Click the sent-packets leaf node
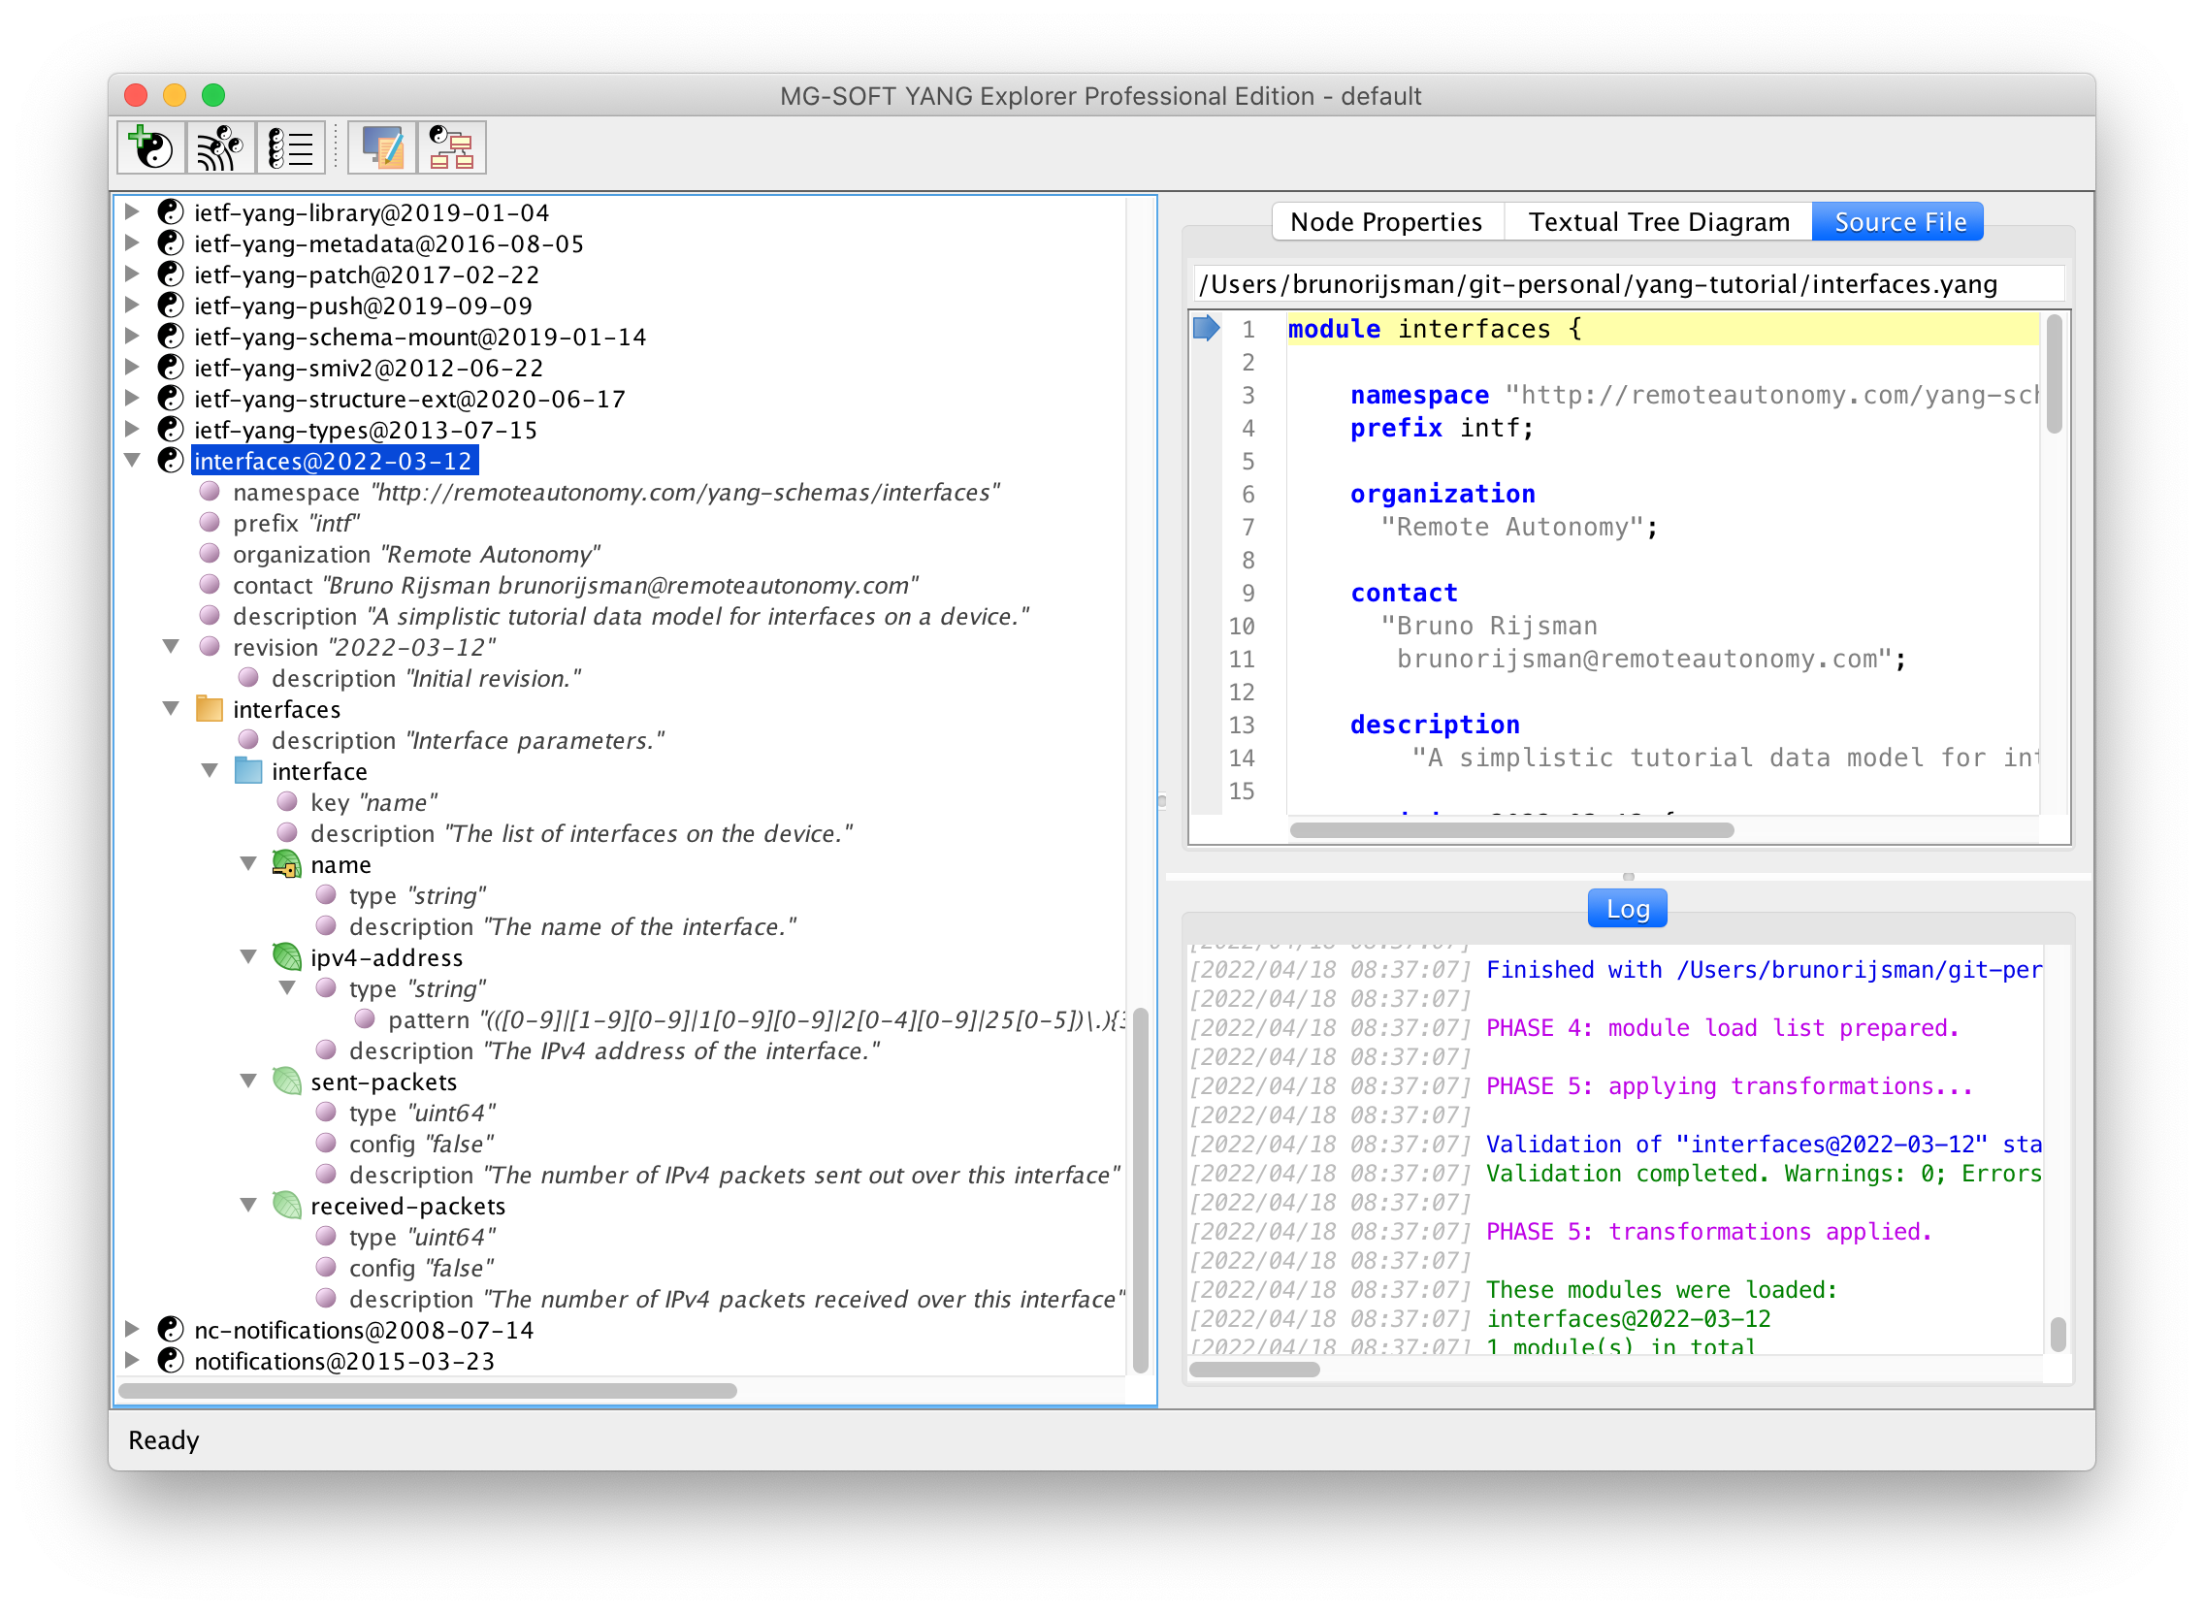The height and width of the screenshot is (1614, 2204). [x=383, y=1081]
